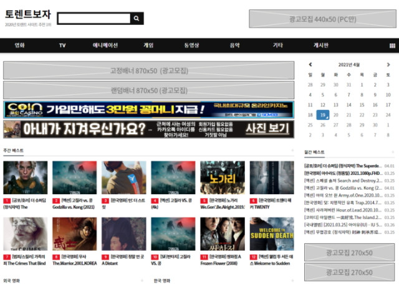Open the 음악 menu
Screen dimensions: 399x284
pos(234,46)
